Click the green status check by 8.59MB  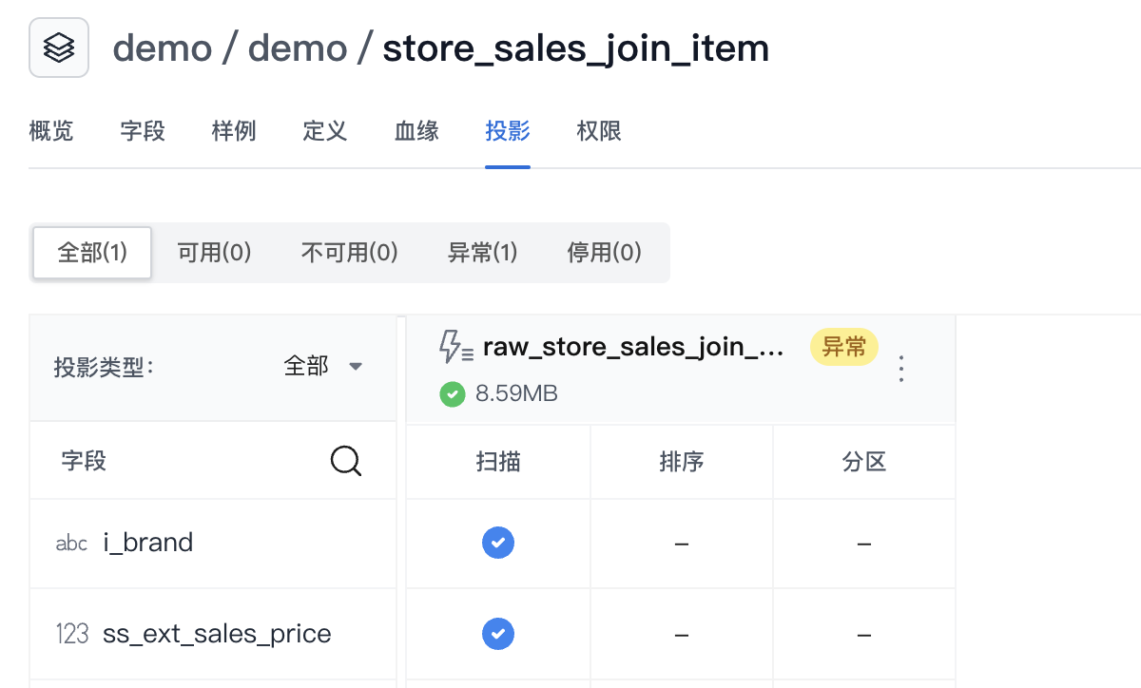(x=452, y=393)
